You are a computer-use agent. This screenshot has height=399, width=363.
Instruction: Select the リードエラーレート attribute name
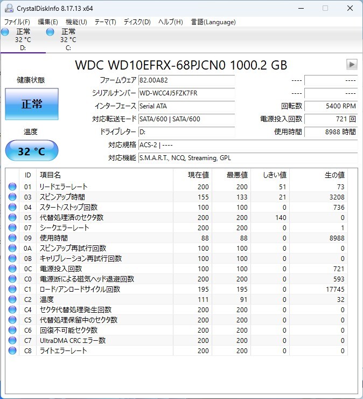64,187
